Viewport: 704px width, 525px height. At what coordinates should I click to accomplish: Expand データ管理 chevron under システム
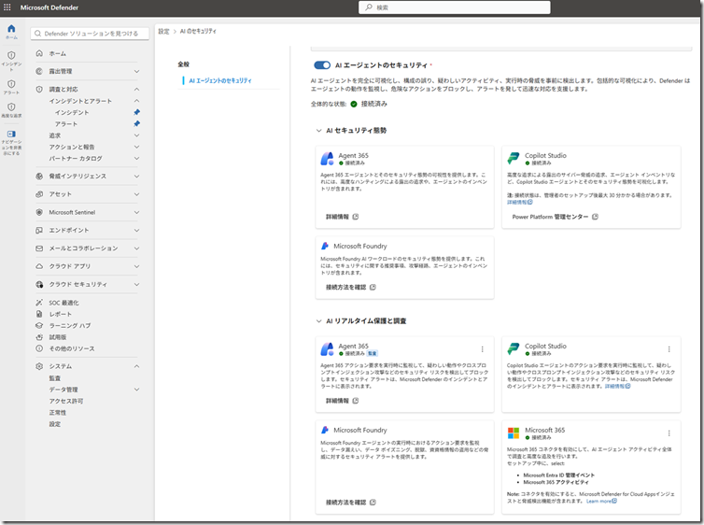tap(136, 390)
